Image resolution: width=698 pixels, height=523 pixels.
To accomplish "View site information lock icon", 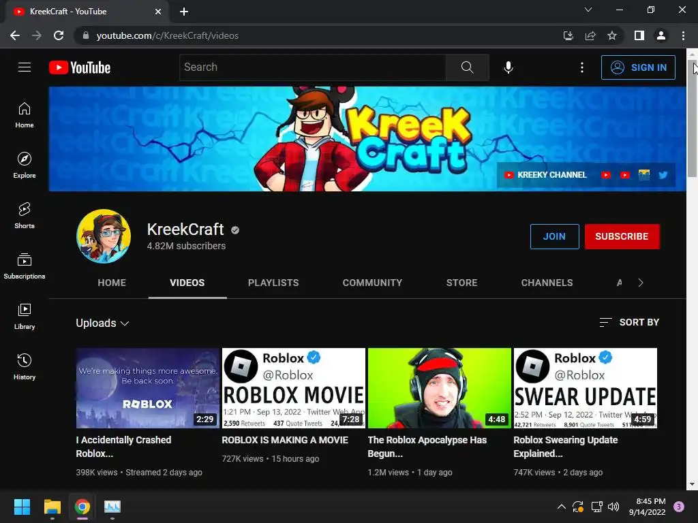I will tap(85, 35).
